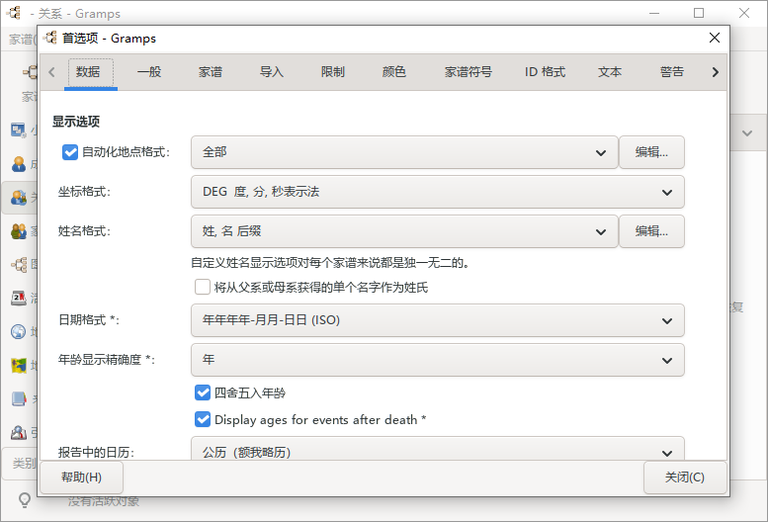Open Sources book icon in sidebar
768x522 pixels.
coord(18,398)
